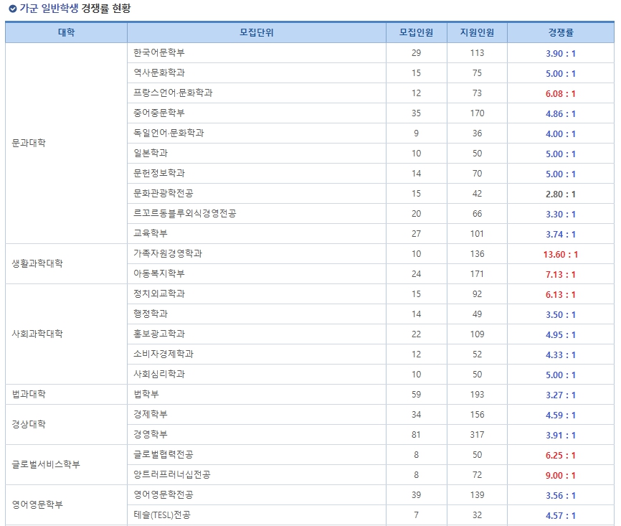Select 프랑스언어·문화학과 department row

pyautogui.click(x=371, y=93)
